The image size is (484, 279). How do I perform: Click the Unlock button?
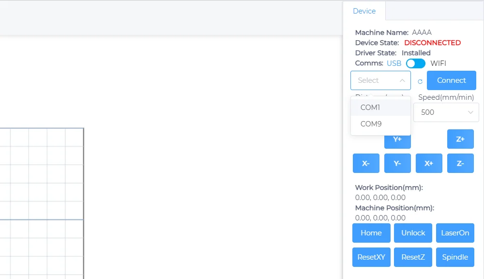tap(413, 233)
